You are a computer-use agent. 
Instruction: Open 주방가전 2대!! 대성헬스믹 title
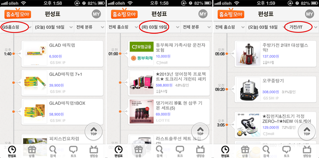[x=285, y=47]
